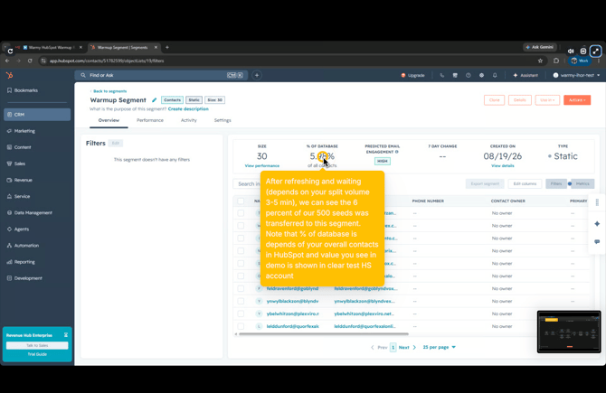
Task: Open the help icon in top bar
Action: (468, 75)
